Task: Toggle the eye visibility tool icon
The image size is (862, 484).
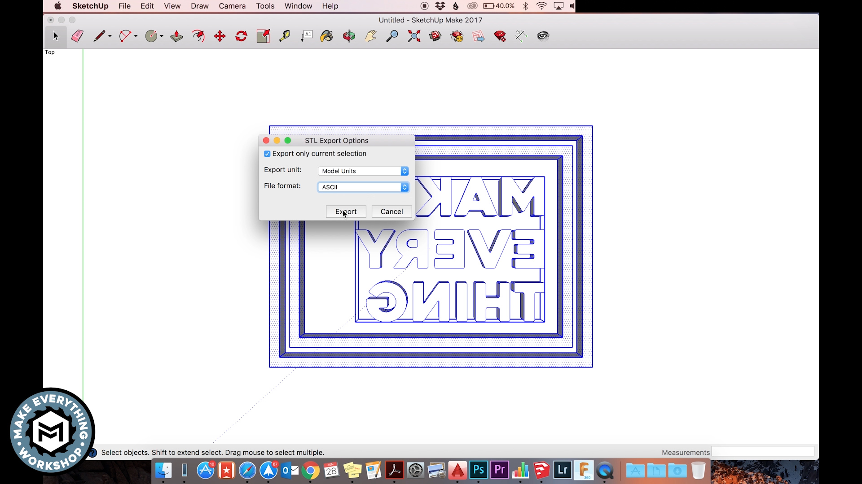Action: point(543,36)
